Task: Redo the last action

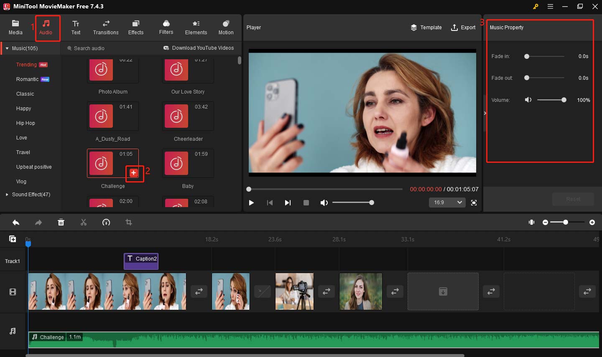Action: (38, 223)
